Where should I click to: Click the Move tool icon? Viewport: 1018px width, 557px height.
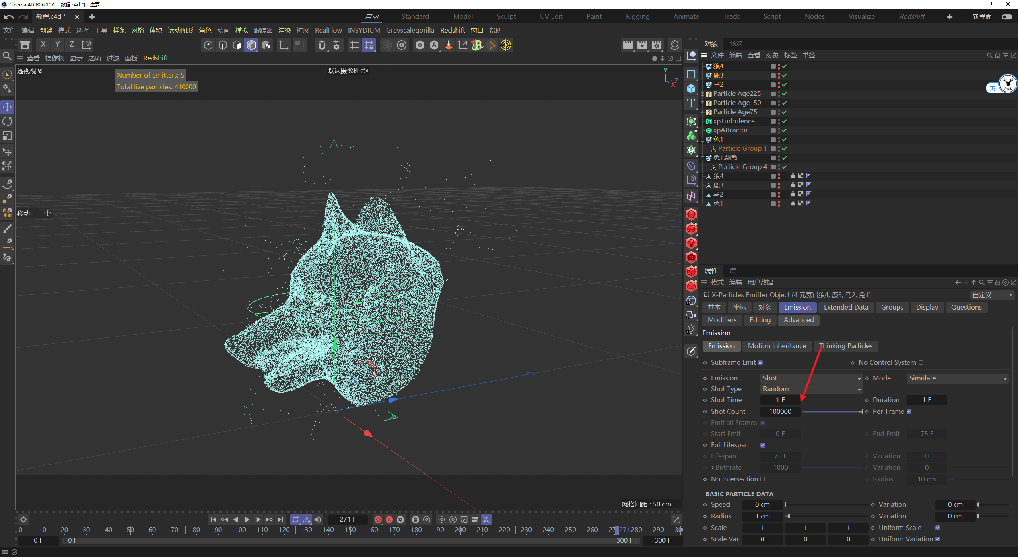click(x=7, y=107)
